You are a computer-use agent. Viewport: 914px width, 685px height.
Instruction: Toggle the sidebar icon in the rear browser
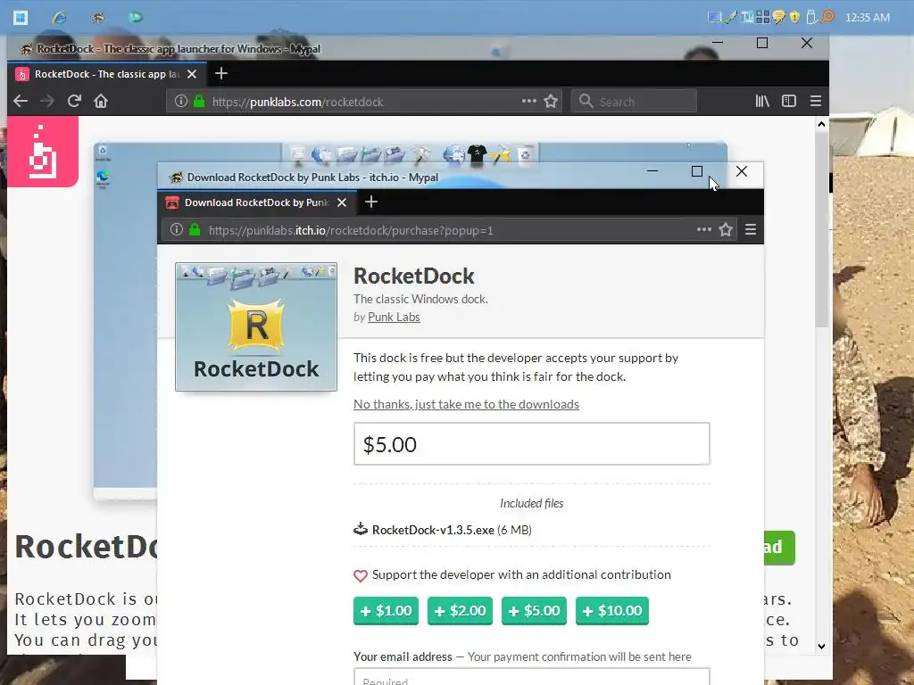(789, 102)
